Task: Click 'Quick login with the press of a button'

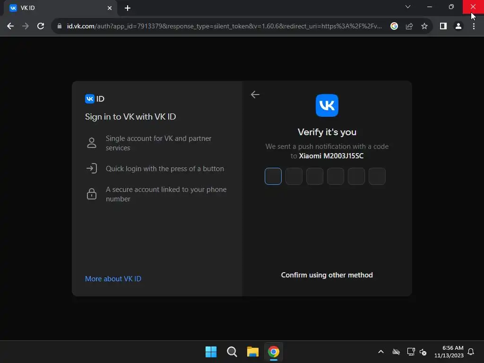Action: click(x=165, y=169)
